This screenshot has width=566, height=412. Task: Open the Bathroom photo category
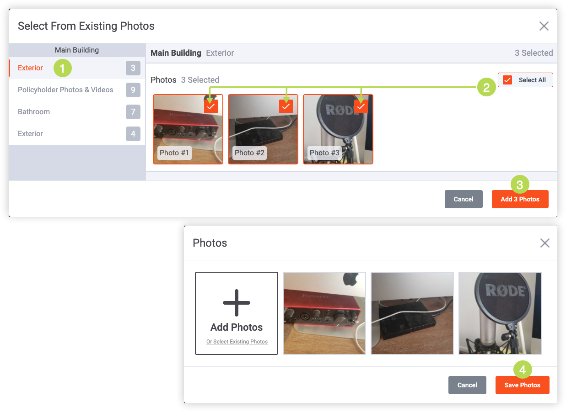click(34, 112)
